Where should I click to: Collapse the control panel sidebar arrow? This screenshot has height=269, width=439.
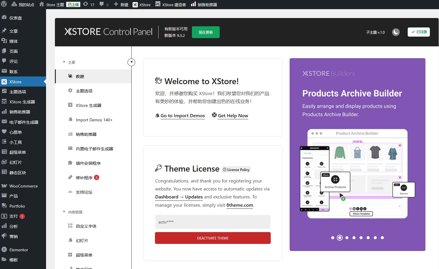131,62
